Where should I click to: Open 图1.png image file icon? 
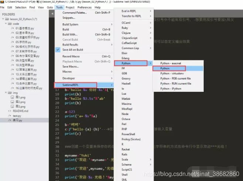12,97
